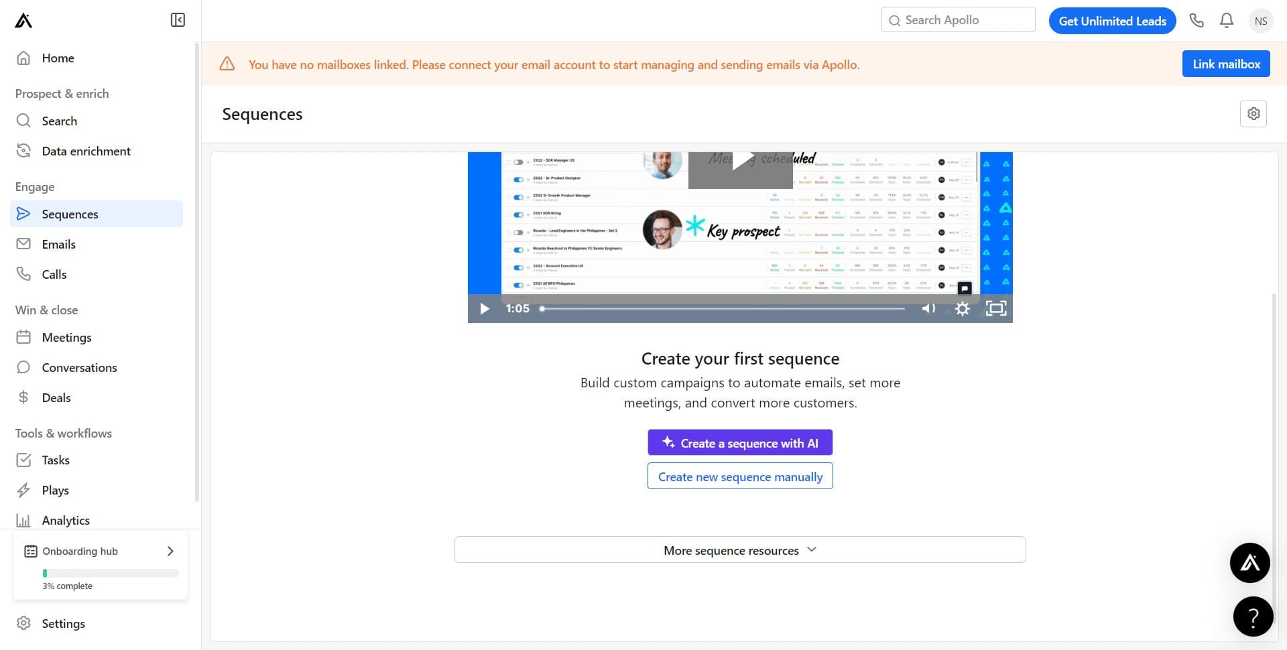Open the Deals section
The image size is (1287, 650).
pyautogui.click(x=56, y=397)
